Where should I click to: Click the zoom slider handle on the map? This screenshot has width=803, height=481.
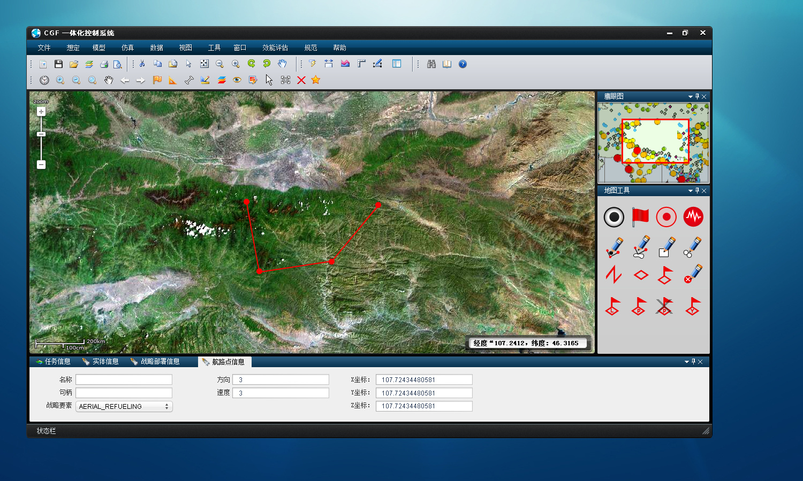pos(41,134)
